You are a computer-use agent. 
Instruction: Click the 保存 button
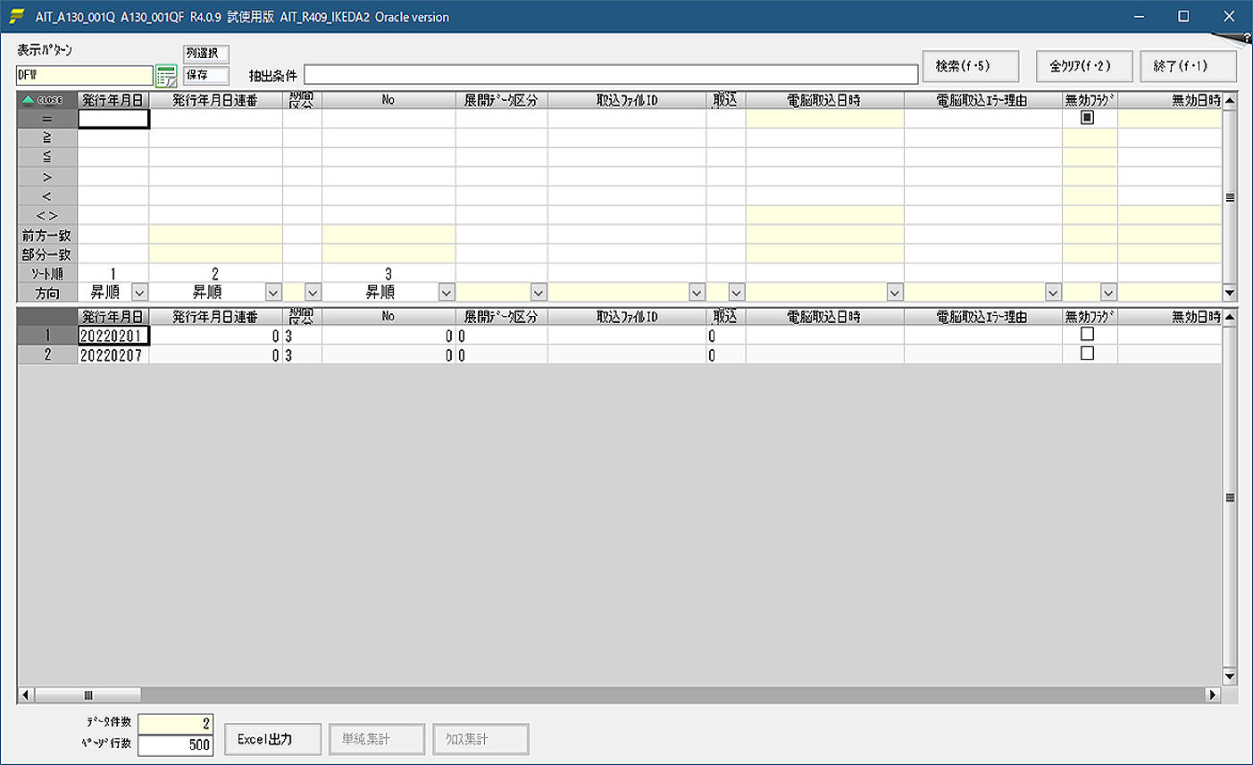(x=206, y=76)
